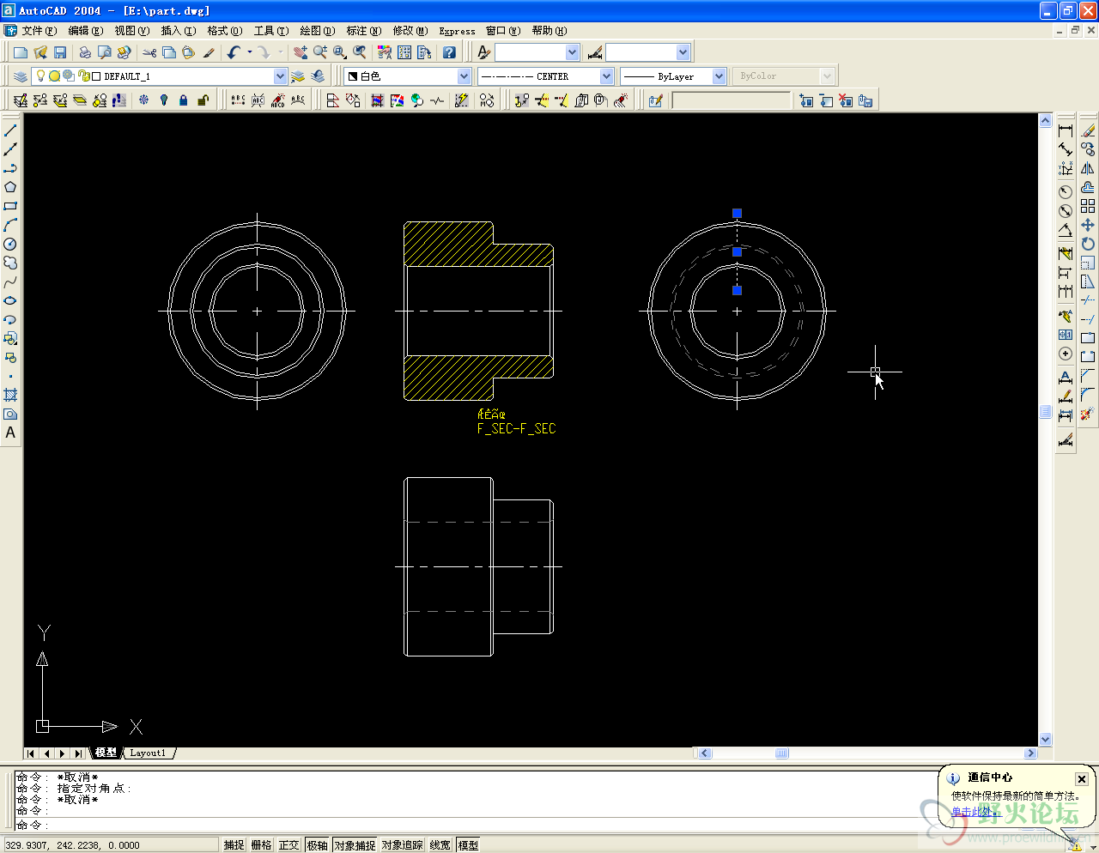Select the Pan Realtime hand tool
1099x853 pixels.
pyautogui.click(x=300, y=52)
